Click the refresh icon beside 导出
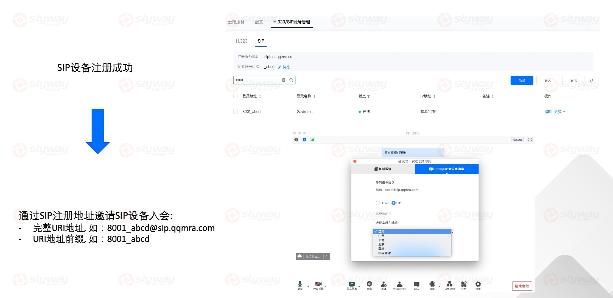Viewport: 613px width, 298px height. [x=591, y=80]
